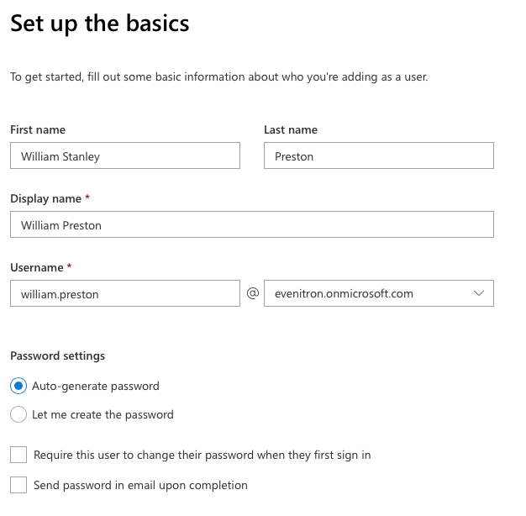This screenshot has width=526, height=516.
Task: Choose the Let me create the password option
Action: click(x=18, y=414)
